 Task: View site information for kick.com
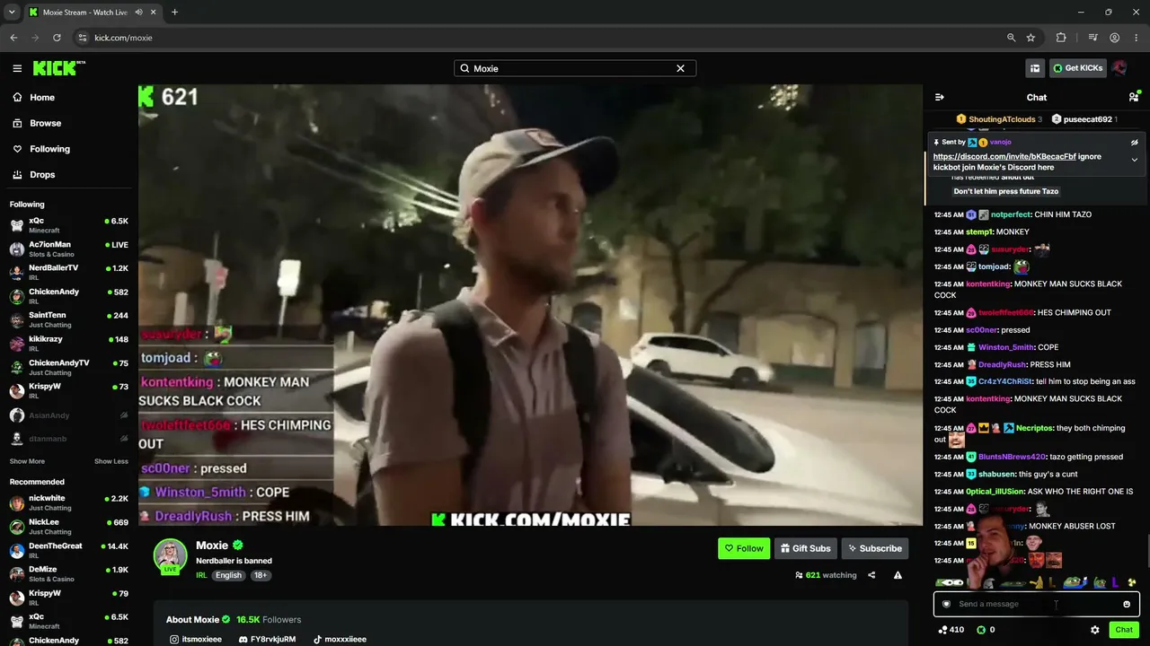pos(83,38)
